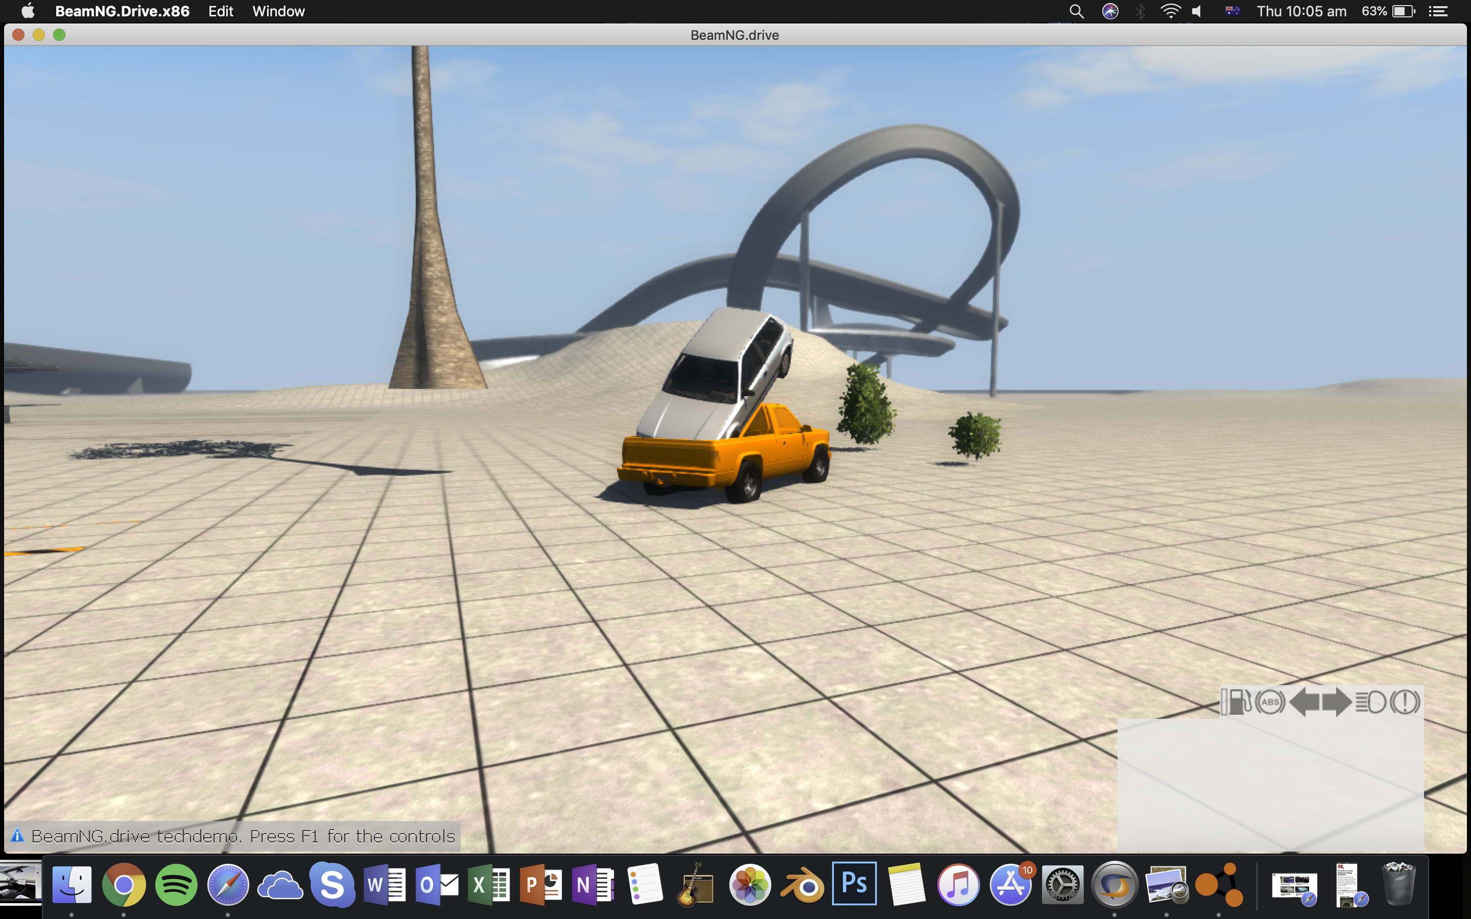Open the App Store with 10 badge
Viewport: 1471px width, 919px height.
click(x=1011, y=885)
